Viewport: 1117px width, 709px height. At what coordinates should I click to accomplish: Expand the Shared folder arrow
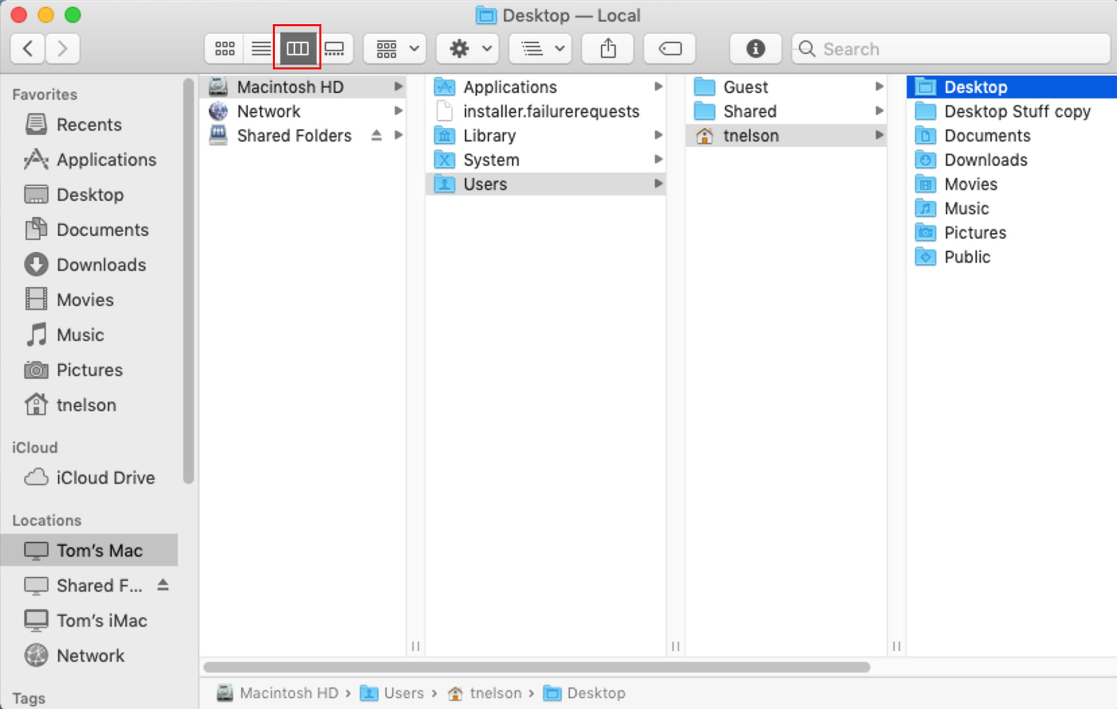(879, 111)
